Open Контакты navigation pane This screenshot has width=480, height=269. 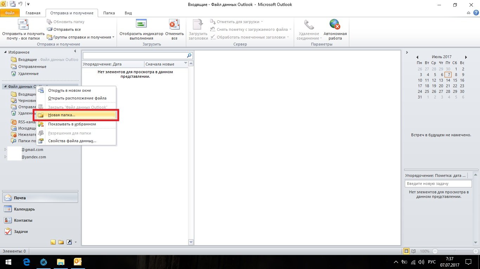pos(40,220)
